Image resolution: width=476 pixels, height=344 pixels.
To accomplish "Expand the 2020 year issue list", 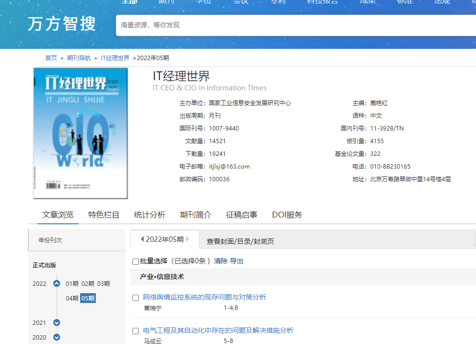I will (x=57, y=337).
